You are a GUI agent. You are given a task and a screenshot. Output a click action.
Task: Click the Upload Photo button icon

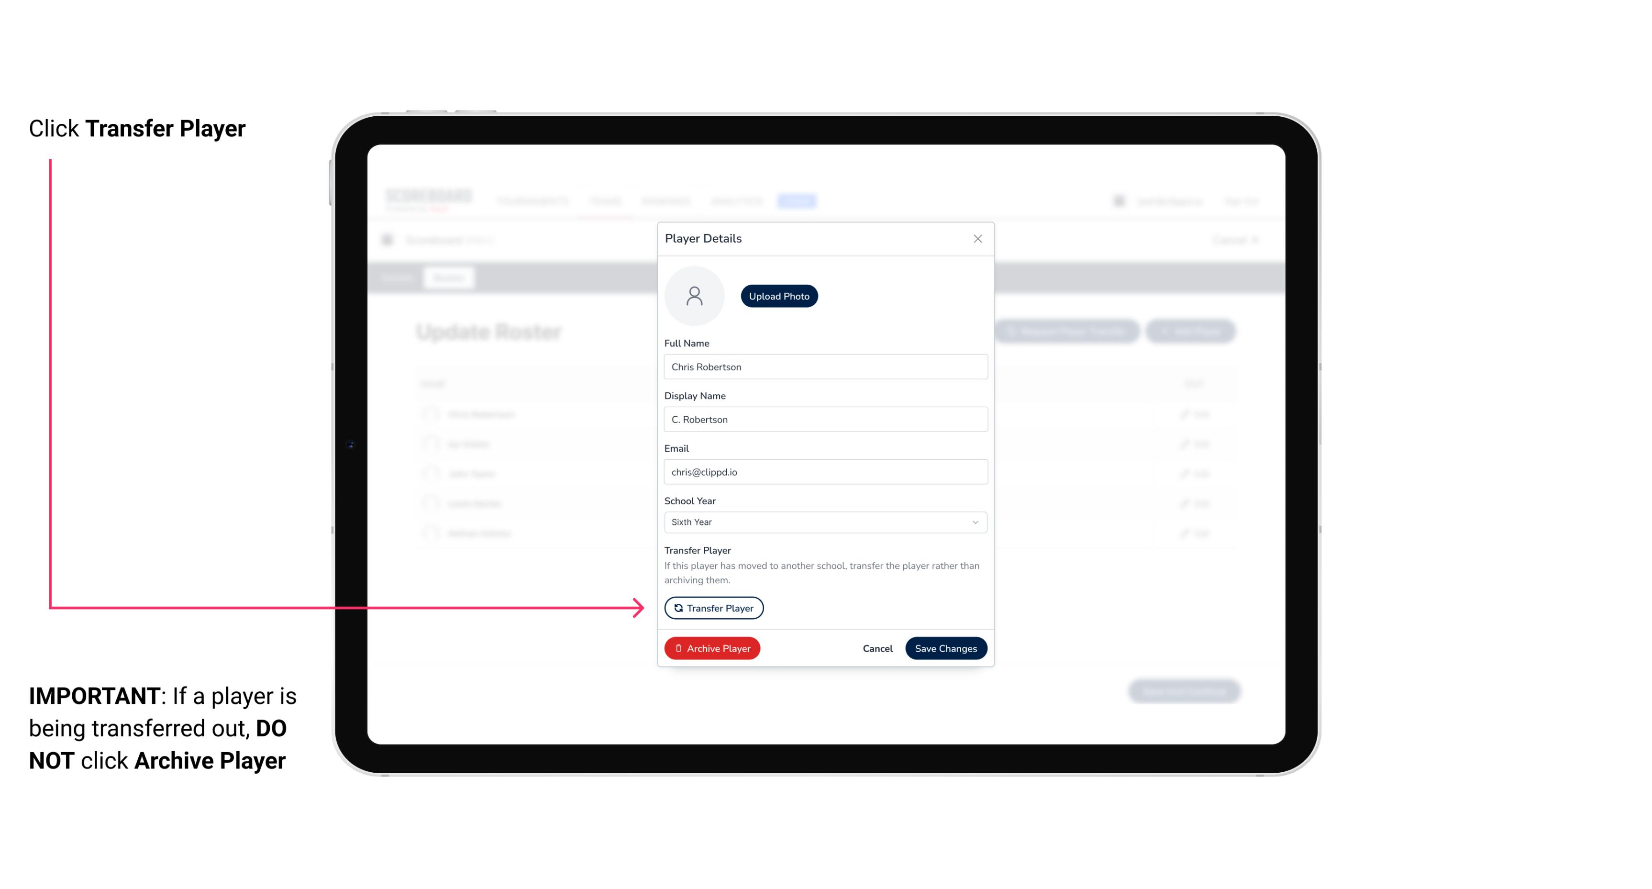coord(779,296)
